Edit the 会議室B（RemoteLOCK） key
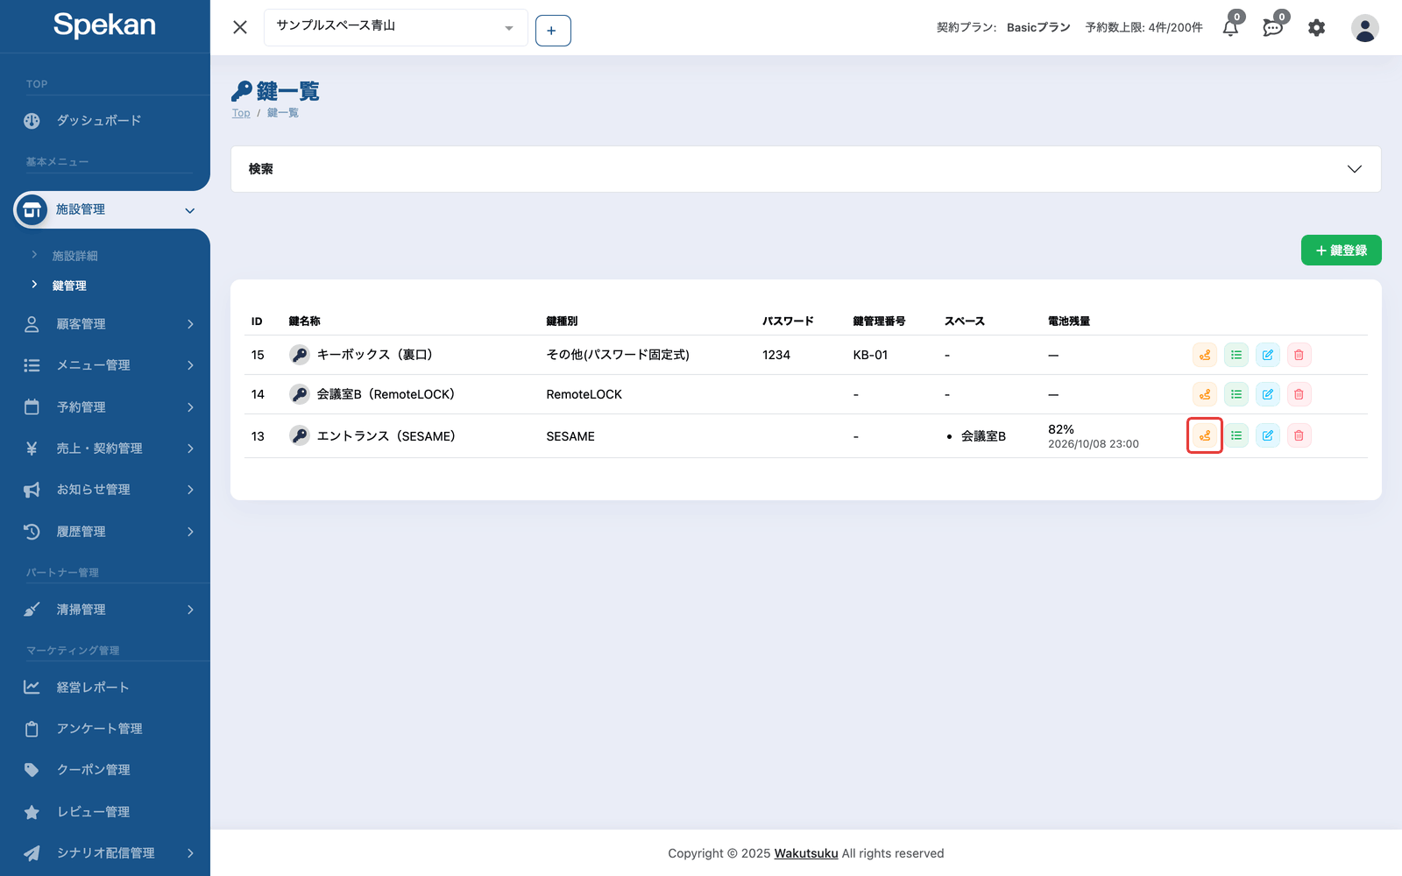 tap(1268, 394)
